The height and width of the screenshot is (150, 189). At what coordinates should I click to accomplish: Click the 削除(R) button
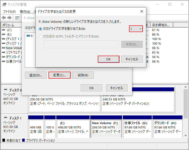(83, 75)
